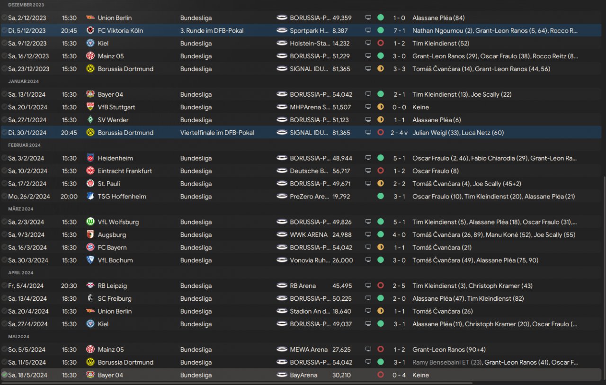Click scorer text 'Tim Kleindienst (3), Christoph Kramer (43)'

(x=472, y=287)
